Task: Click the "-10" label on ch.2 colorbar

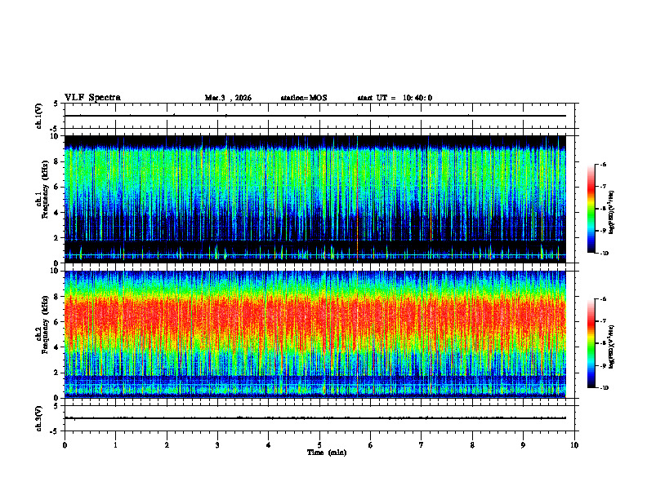Action: point(604,388)
